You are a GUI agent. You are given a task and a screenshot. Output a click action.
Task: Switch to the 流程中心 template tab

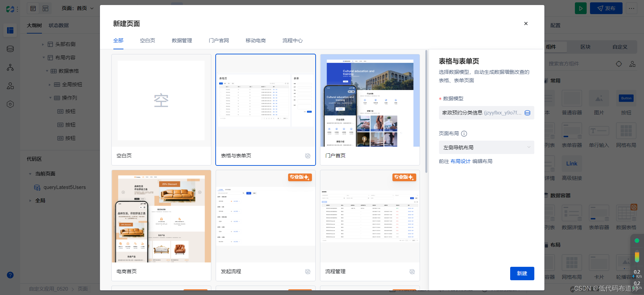click(x=292, y=41)
